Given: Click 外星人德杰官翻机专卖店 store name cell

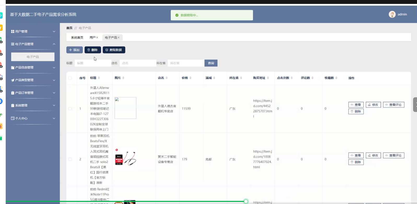Looking at the screenshot, I should pyautogui.click(x=167, y=109).
